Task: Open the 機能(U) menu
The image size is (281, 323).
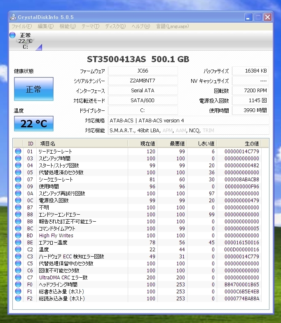Action: coord(68,26)
